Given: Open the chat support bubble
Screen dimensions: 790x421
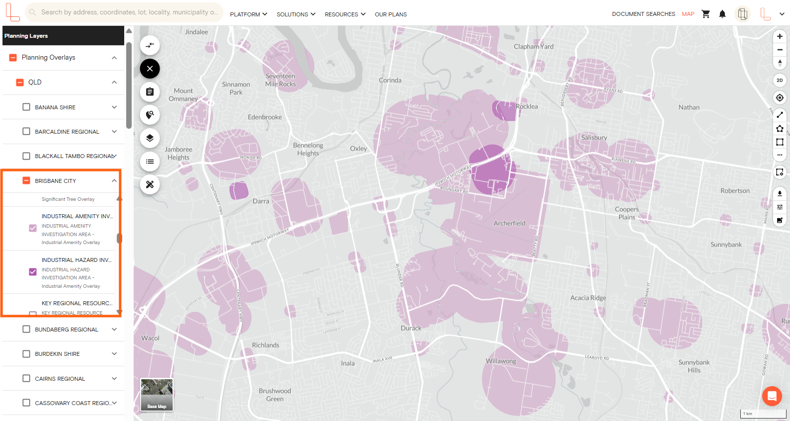Looking at the screenshot, I should point(772,396).
